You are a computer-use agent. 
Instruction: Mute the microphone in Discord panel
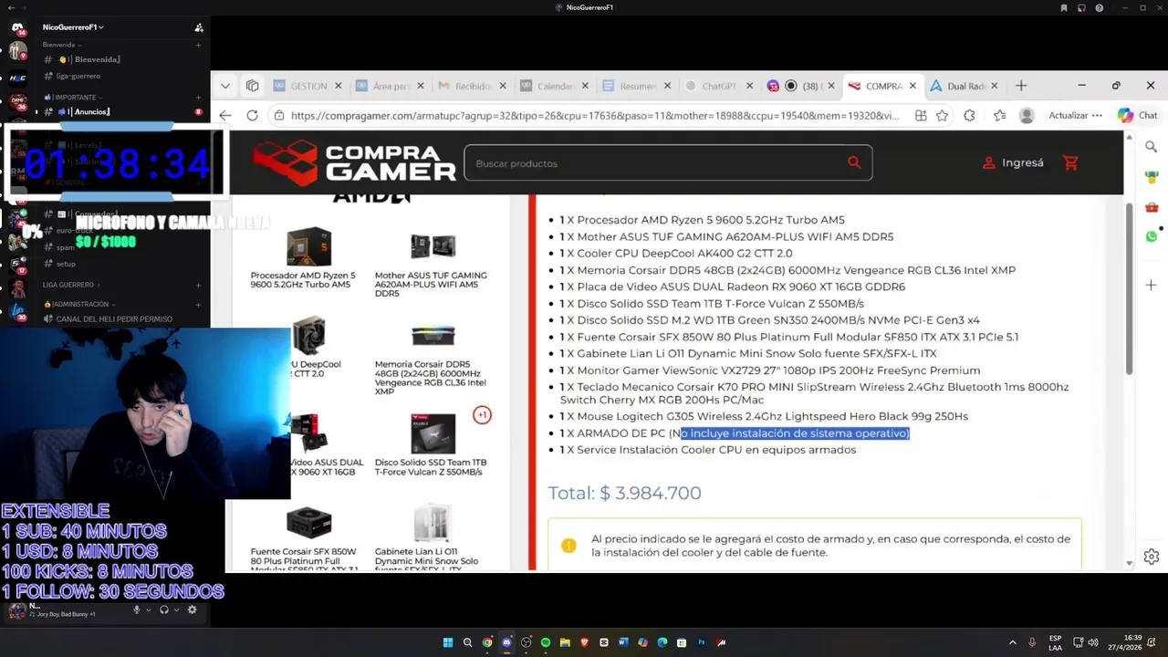(x=137, y=610)
